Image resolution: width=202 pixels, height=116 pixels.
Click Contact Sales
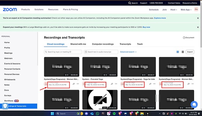174,3
